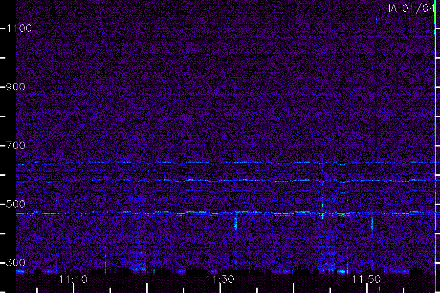440x293 pixels.
Task: Click the HA 01/04 label
Action: 409,8
